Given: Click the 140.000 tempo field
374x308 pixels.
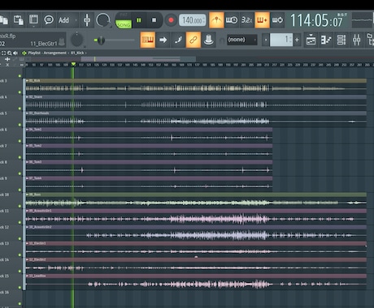Looking at the screenshot, I should tap(193, 20).
